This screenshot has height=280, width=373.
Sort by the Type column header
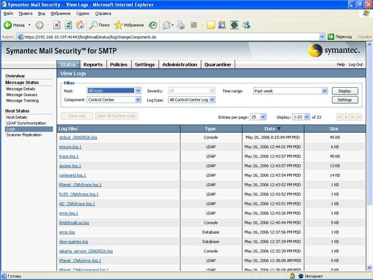(x=211, y=129)
